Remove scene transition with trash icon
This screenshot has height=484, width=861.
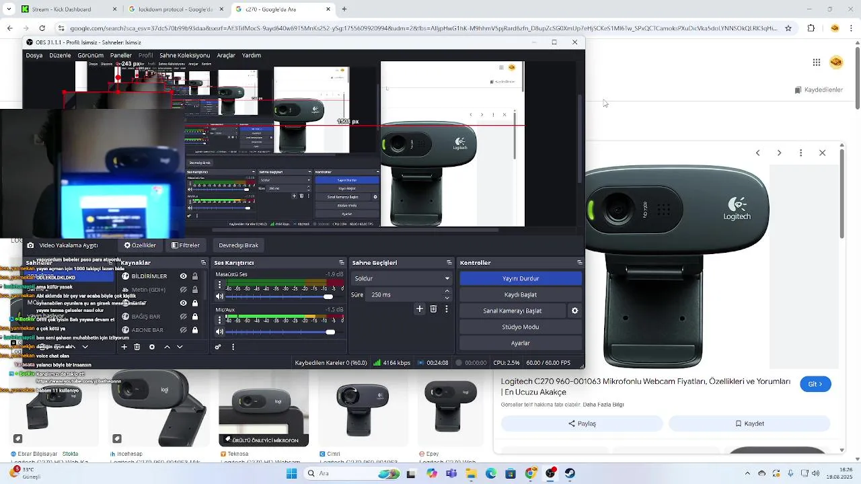[433, 309]
